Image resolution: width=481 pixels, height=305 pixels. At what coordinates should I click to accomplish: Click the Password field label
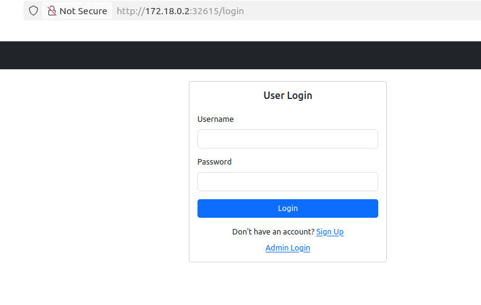click(x=214, y=162)
